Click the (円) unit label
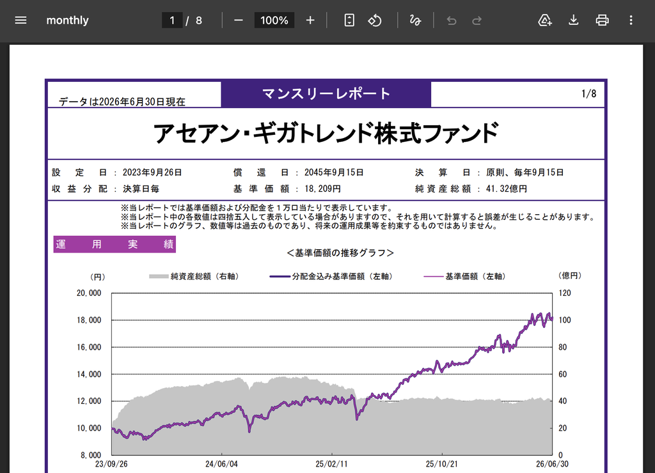 [x=97, y=277]
